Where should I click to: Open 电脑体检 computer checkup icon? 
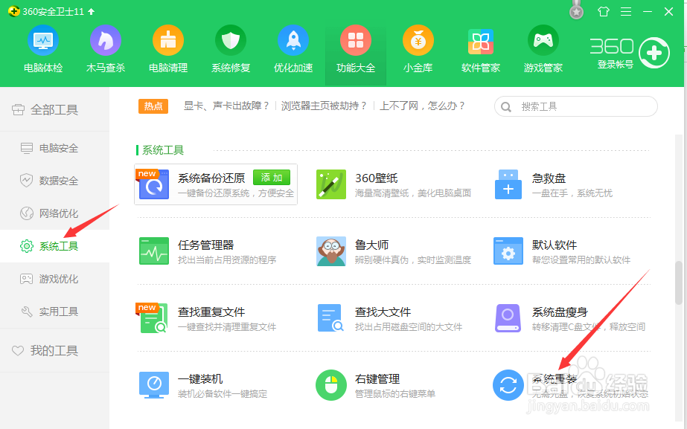pyautogui.click(x=43, y=41)
